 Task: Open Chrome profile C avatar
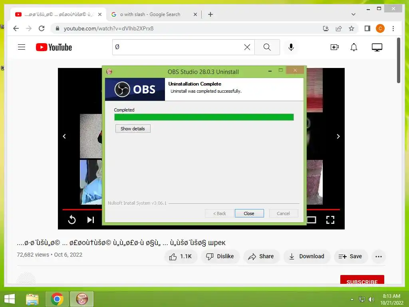[x=380, y=28]
